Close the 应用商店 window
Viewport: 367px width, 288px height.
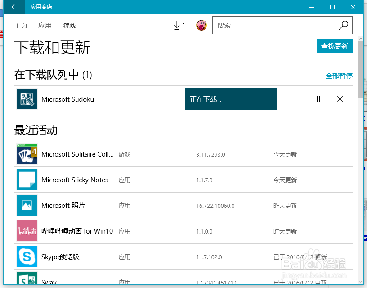pyautogui.click(x=353, y=7)
